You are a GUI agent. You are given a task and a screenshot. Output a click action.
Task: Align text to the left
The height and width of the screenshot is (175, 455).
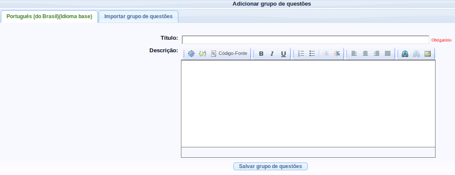tap(354, 54)
